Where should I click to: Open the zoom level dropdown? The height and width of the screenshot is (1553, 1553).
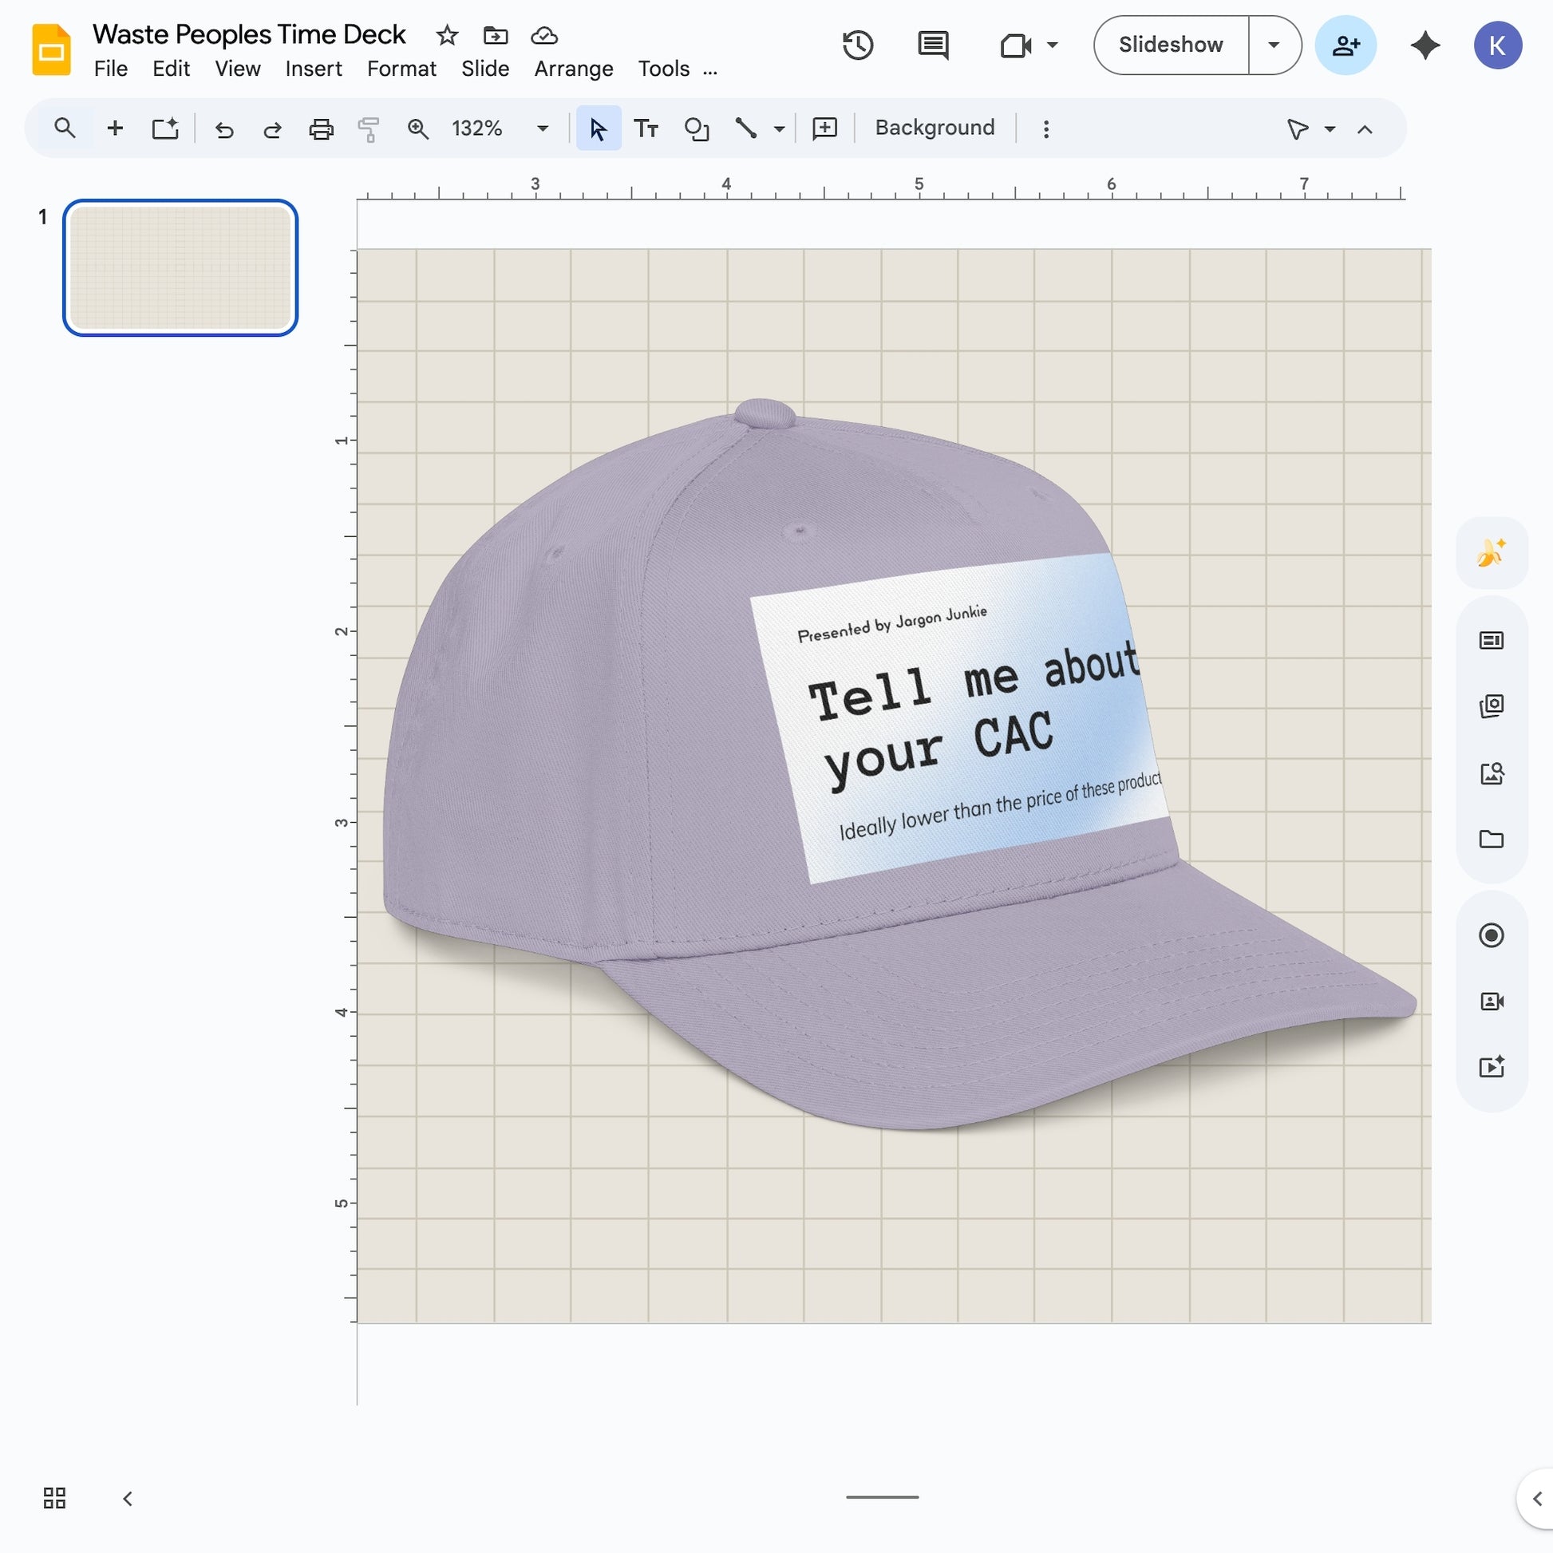tap(542, 128)
